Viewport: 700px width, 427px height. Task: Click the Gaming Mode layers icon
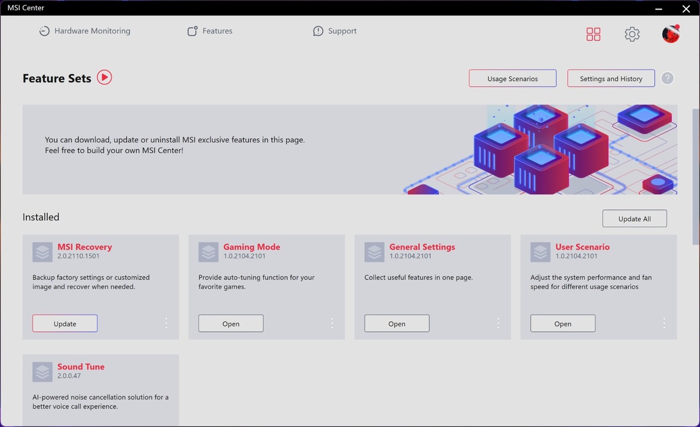[x=208, y=252]
